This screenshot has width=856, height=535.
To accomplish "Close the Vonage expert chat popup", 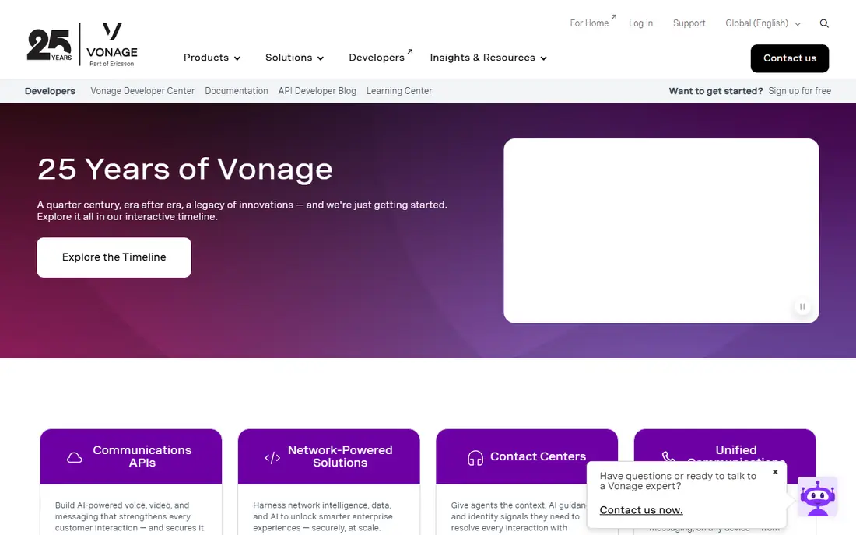I will [x=774, y=472].
